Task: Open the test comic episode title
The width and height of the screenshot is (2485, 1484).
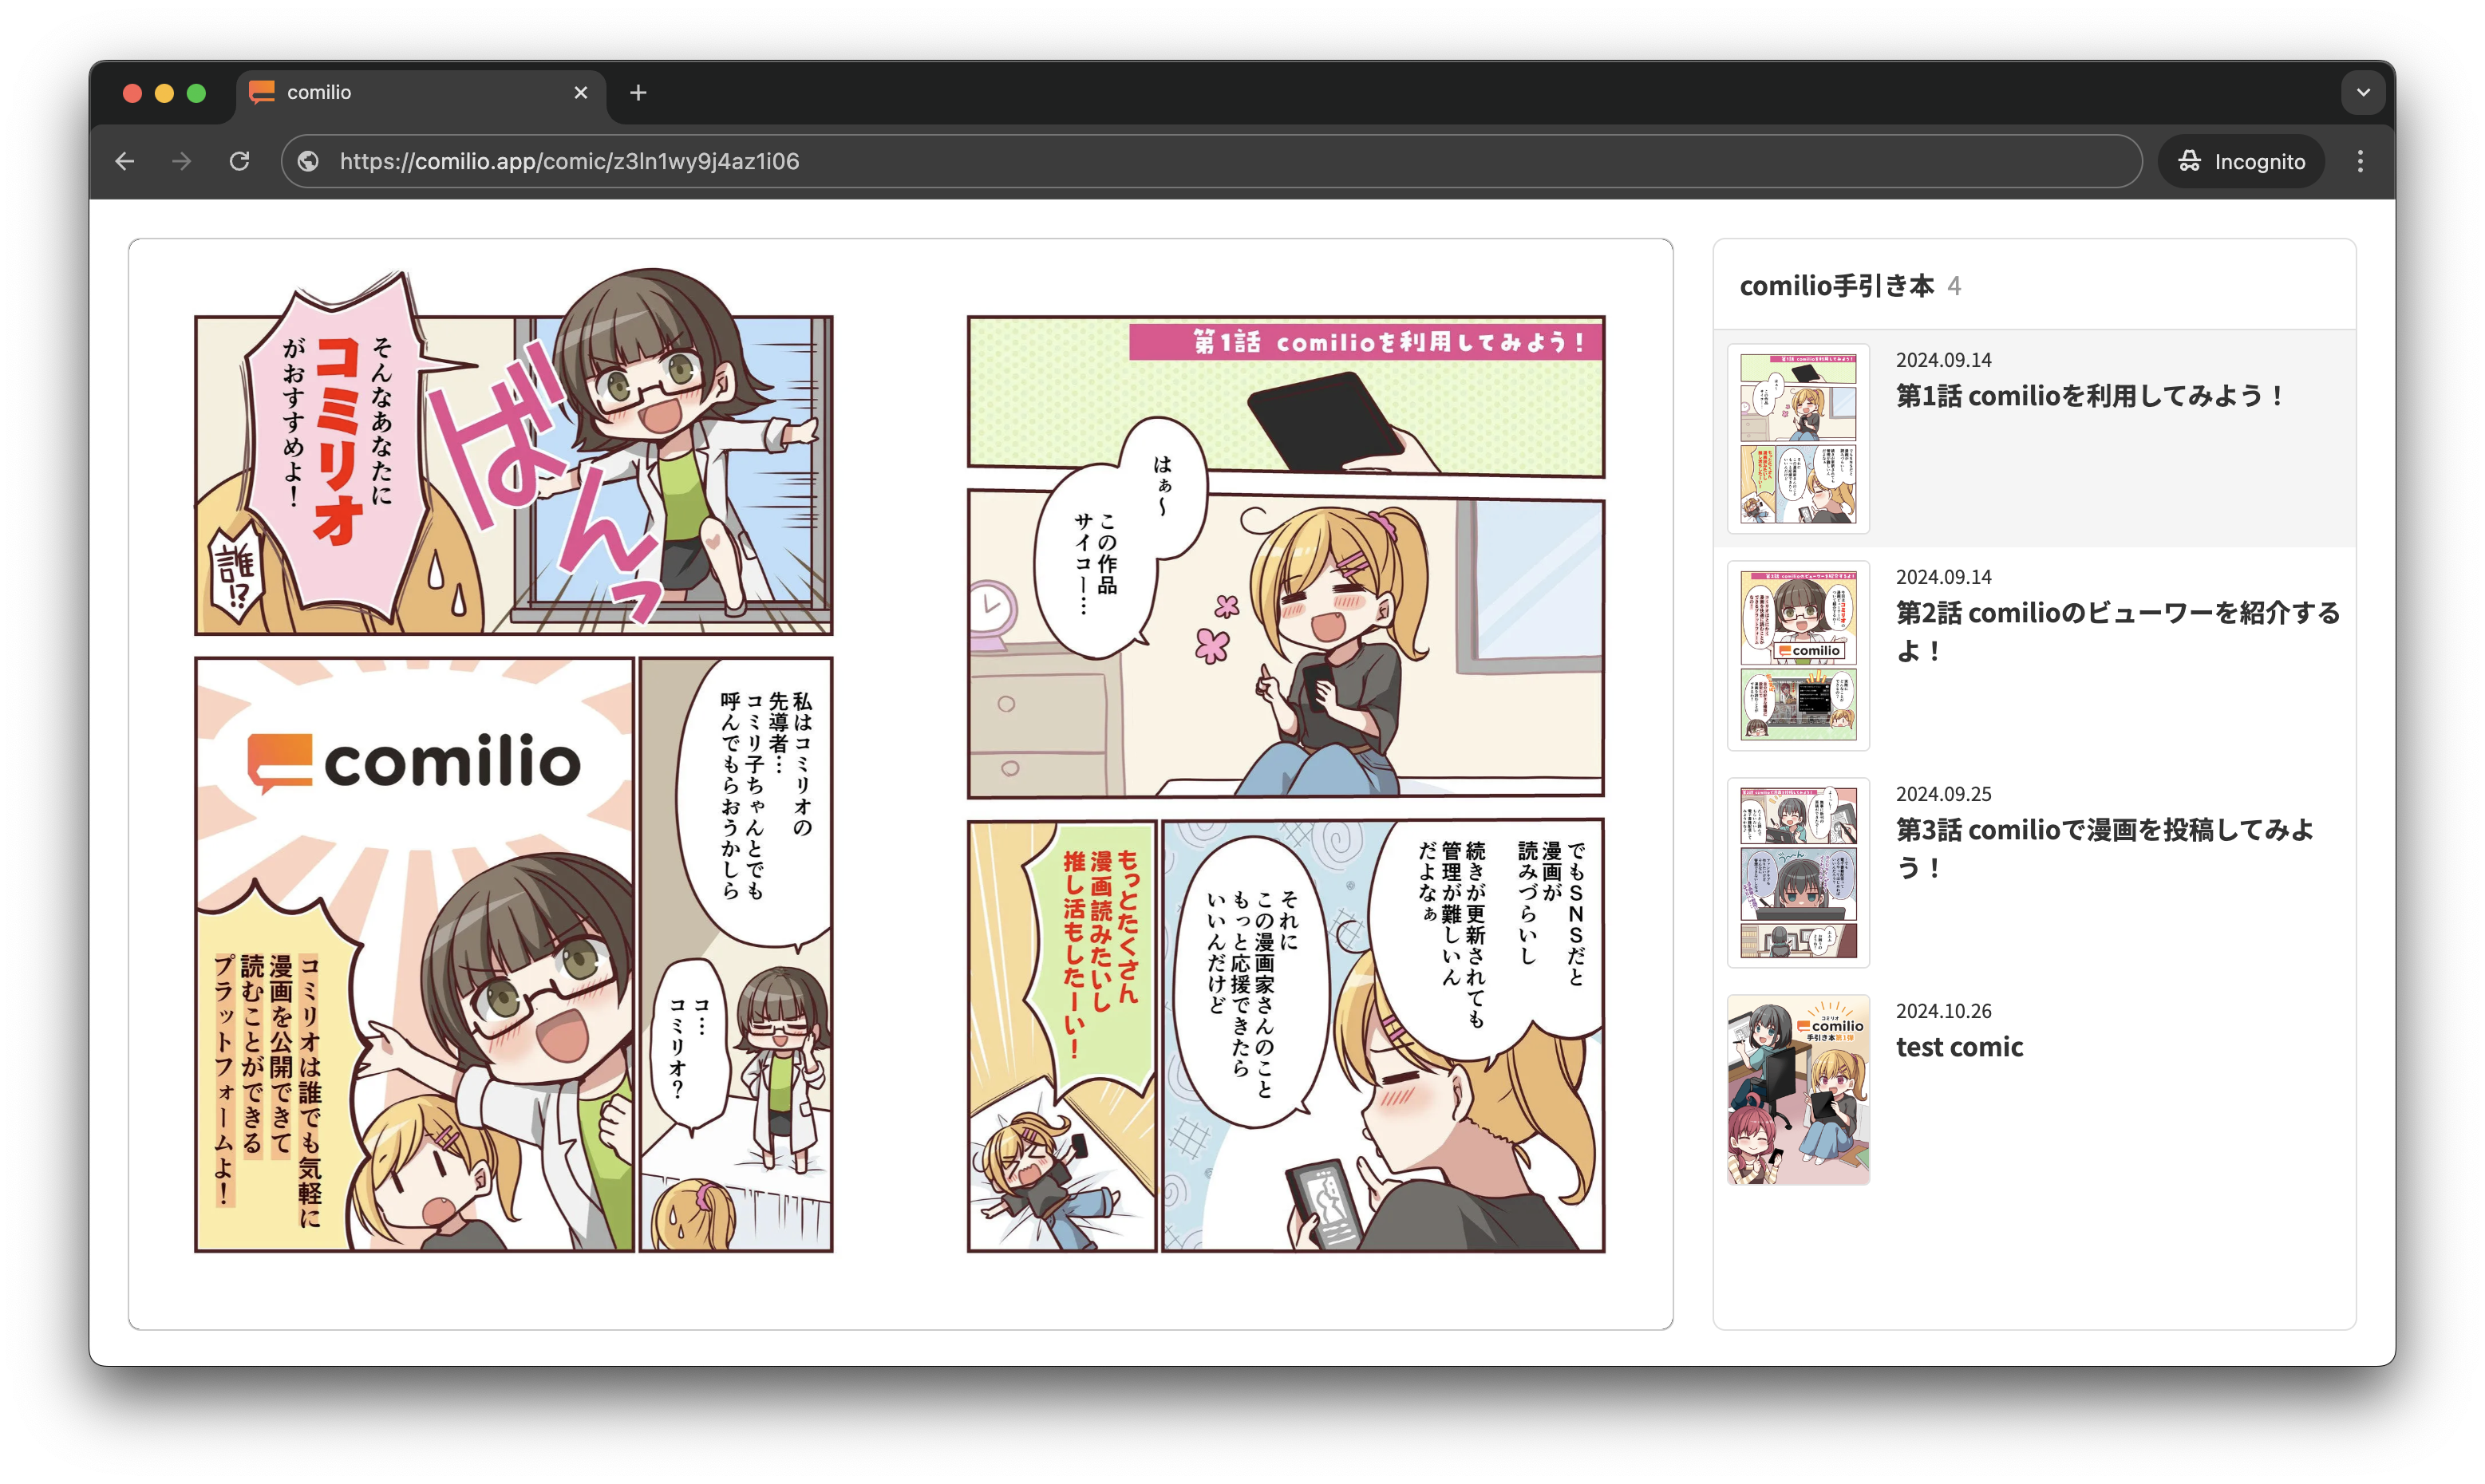Action: coord(1959,1047)
